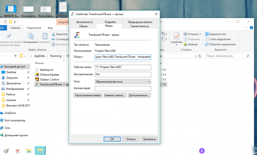The image size is (257, 155).
Task: Click the purple microphone icon on taskbar
Action: click(202, 151)
